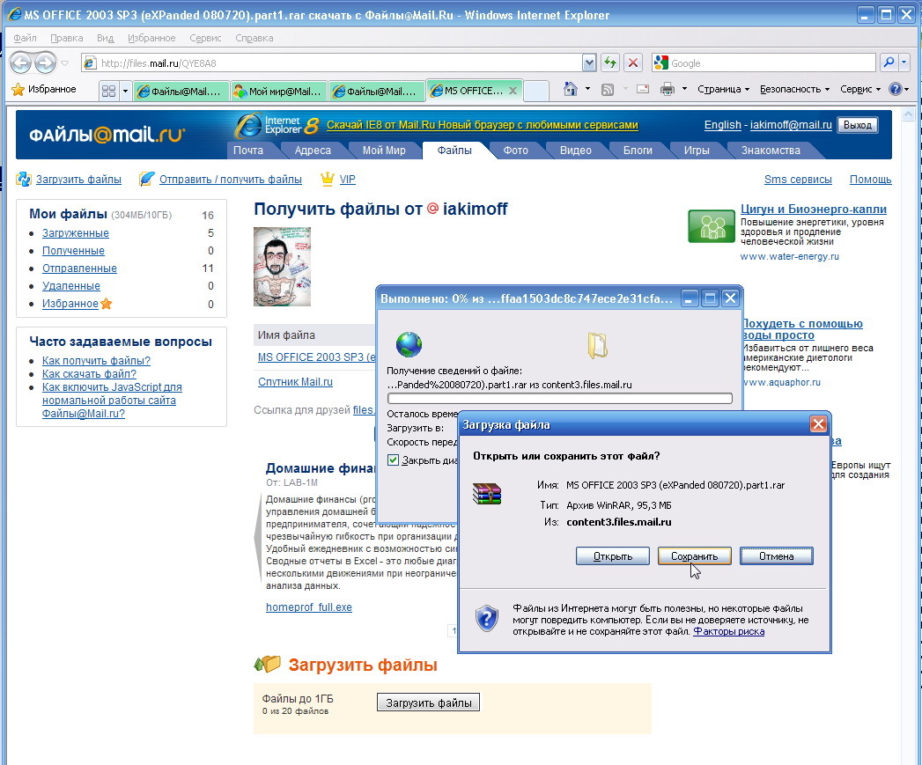Click the browser Back arrow button

[x=20, y=63]
